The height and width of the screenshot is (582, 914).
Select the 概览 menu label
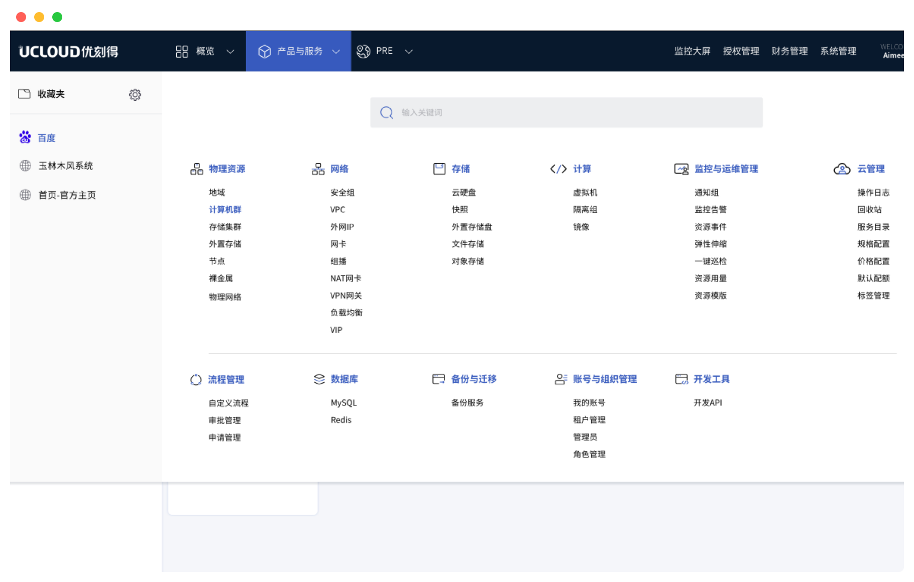(205, 51)
